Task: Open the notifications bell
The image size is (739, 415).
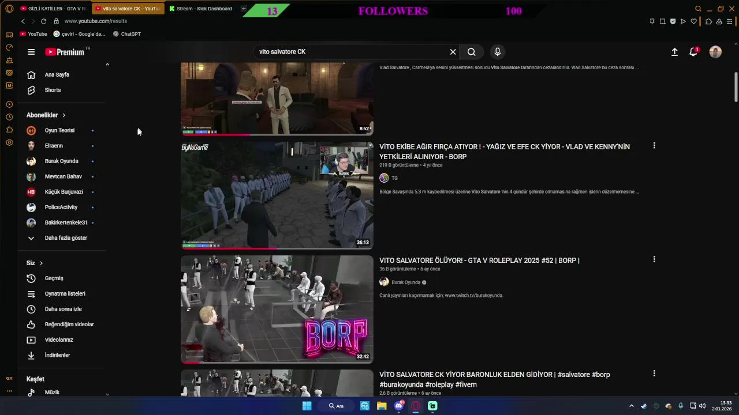Action: [694, 52]
